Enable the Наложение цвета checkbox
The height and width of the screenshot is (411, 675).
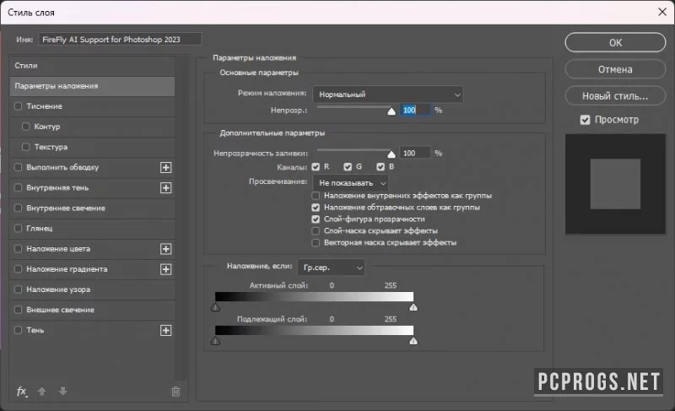pos(18,249)
